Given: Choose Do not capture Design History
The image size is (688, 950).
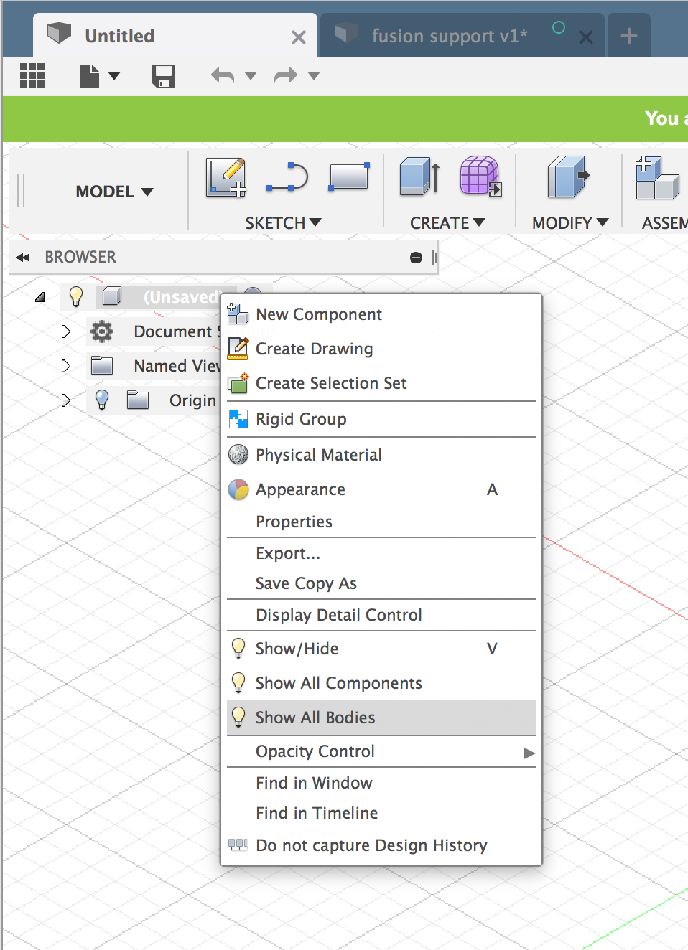Looking at the screenshot, I should coord(381,845).
